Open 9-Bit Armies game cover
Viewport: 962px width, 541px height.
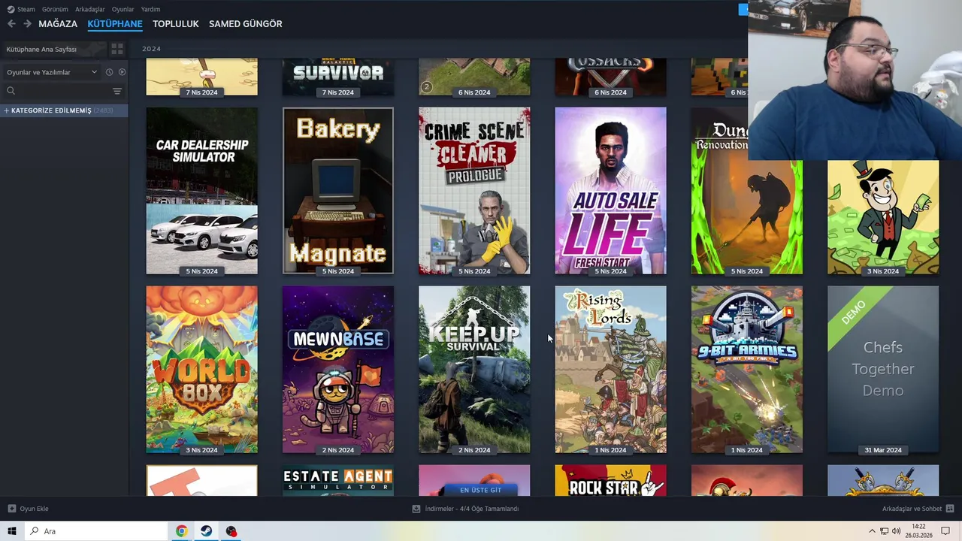747,370
